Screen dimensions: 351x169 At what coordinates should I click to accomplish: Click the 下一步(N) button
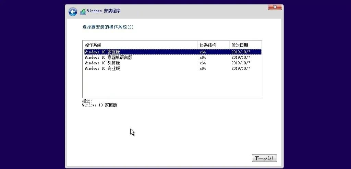tap(264, 158)
